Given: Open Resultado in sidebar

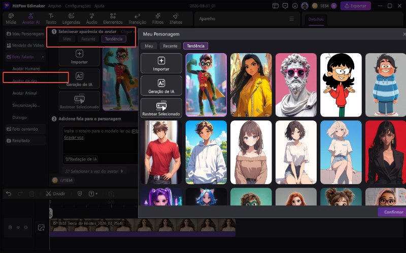Looking at the screenshot, I should click(25, 141).
